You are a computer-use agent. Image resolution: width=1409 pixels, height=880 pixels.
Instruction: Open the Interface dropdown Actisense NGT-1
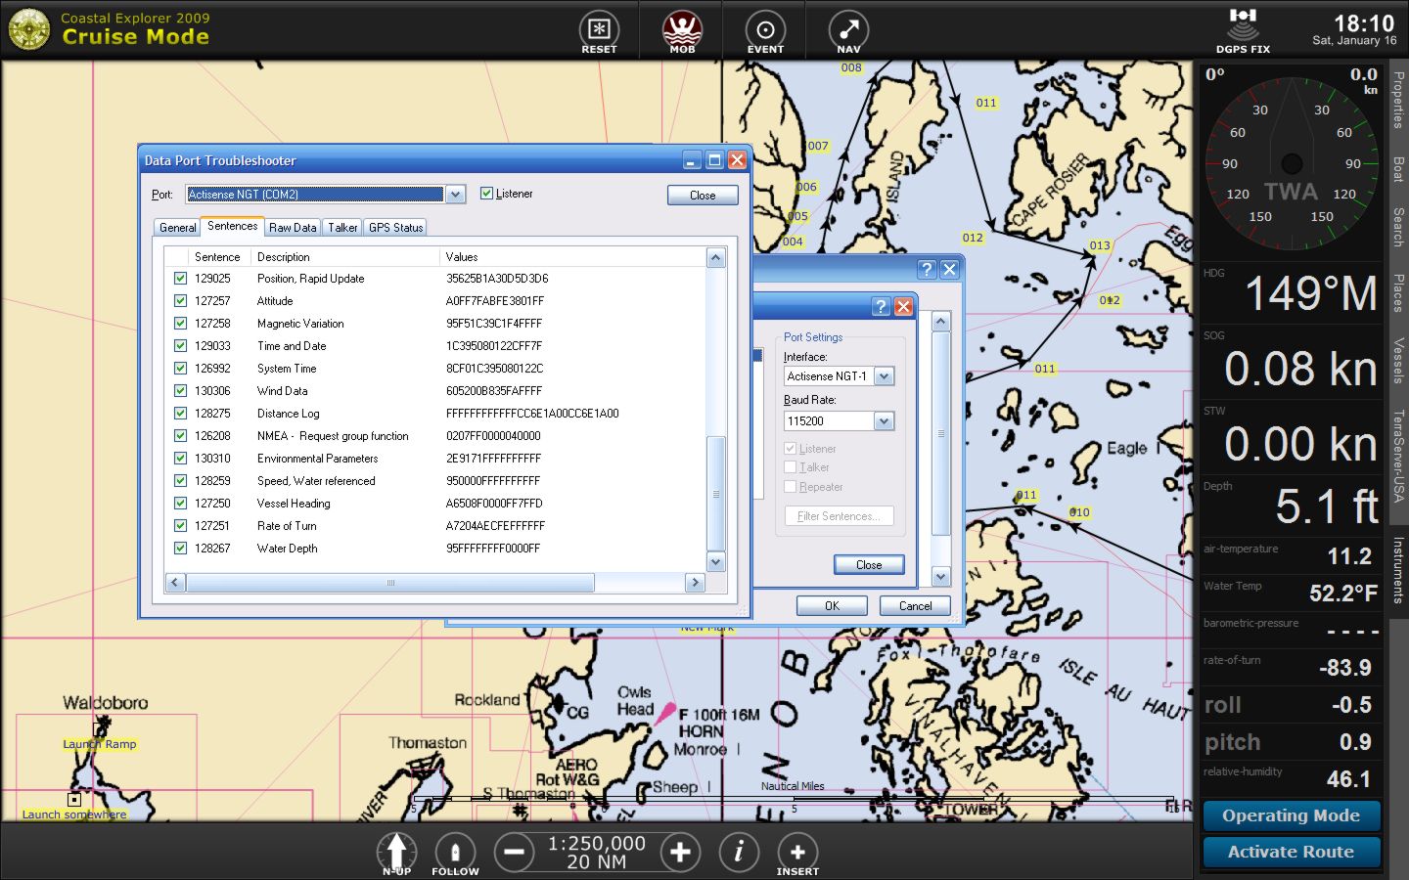[x=884, y=376]
